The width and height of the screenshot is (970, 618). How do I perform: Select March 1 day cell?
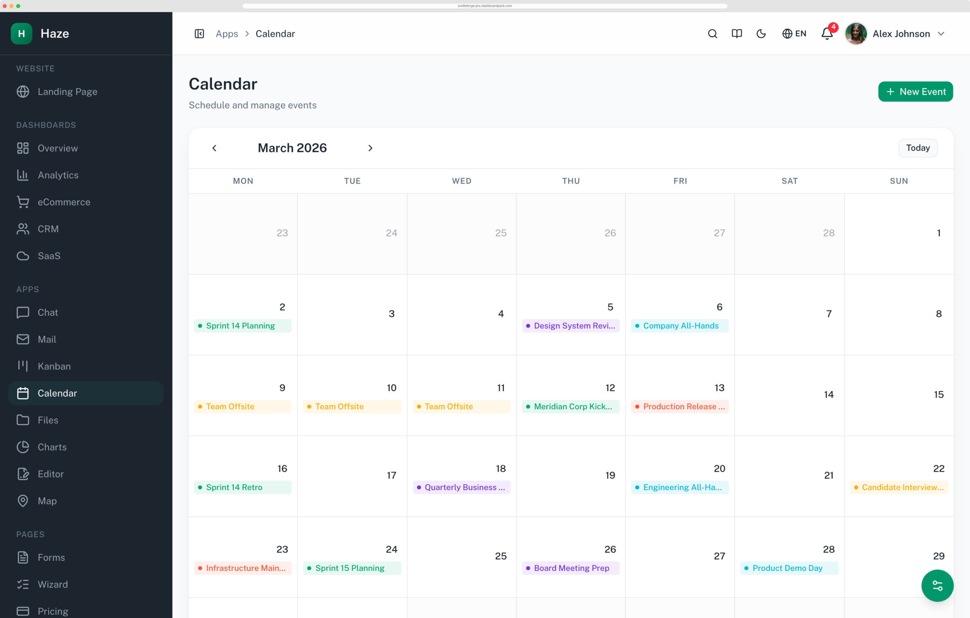click(x=899, y=234)
